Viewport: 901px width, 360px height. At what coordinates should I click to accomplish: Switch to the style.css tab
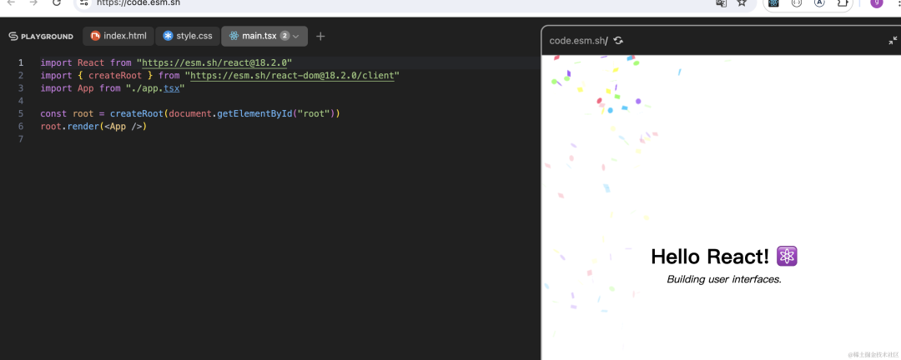coord(188,36)
